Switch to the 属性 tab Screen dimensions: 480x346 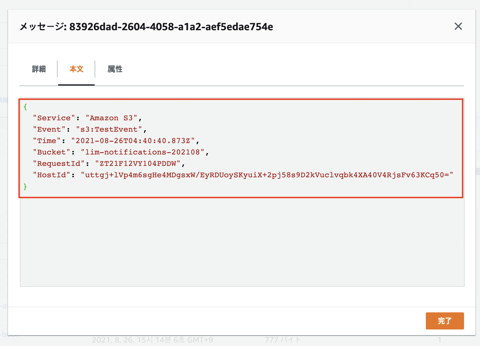point(114,69)
